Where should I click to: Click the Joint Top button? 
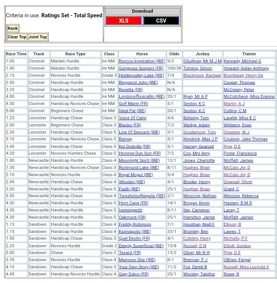click(x=38, y=37)
